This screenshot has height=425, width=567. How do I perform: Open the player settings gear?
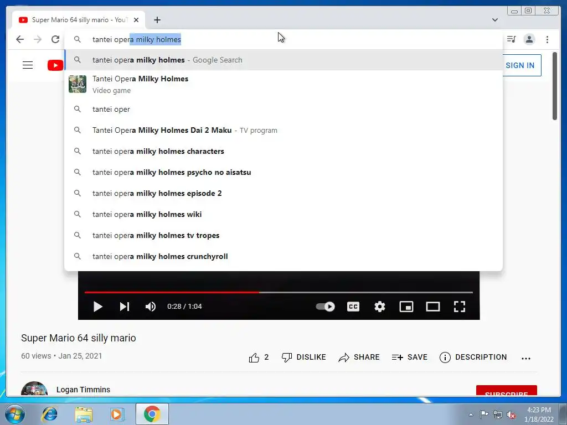tap(380, 307)
